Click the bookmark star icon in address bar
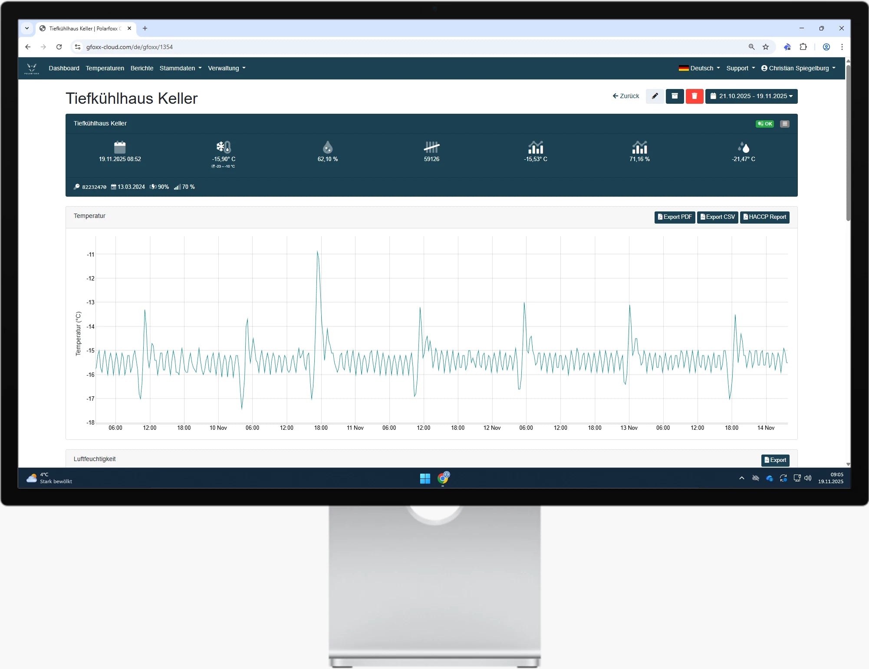Screen dimensions: 869x669 pos(766,47)
